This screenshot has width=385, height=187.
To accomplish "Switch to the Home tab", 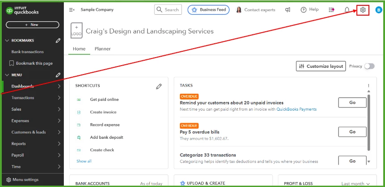I will pyautogui.click(x=79, y=49).
